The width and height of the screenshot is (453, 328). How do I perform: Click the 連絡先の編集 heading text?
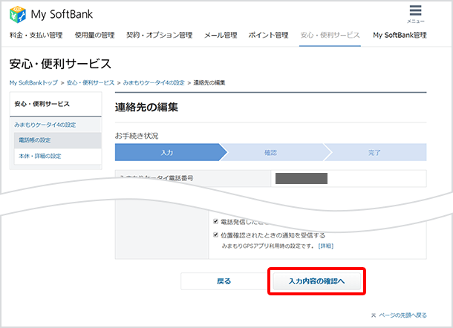click(x=146, y=107)
